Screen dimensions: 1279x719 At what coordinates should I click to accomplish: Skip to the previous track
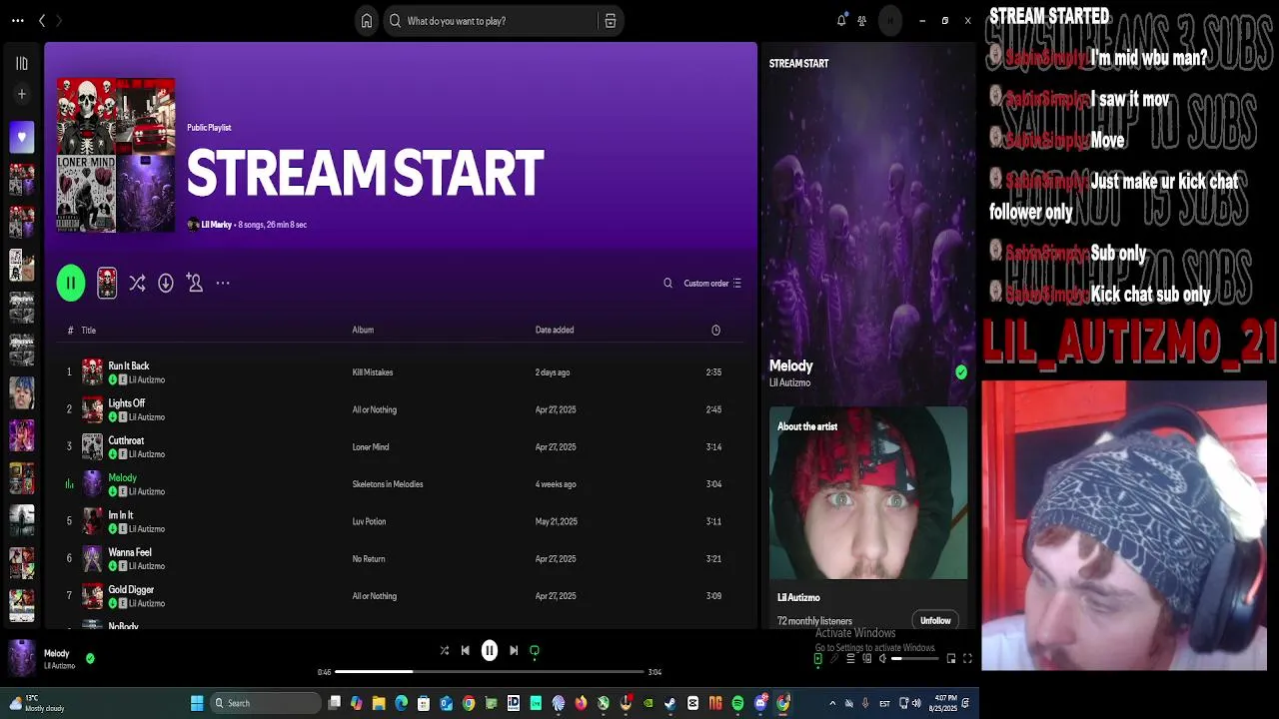465,651
